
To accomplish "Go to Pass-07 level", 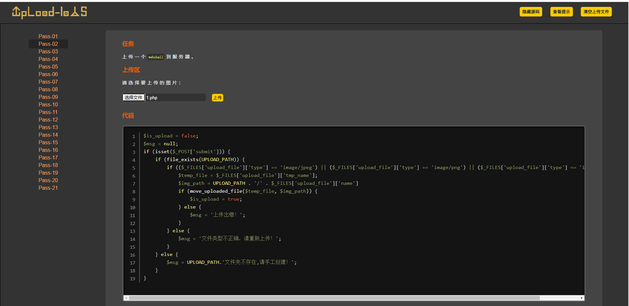I will point(48,82).
